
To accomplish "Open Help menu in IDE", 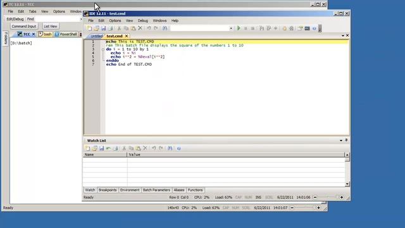I will (x=175, y=21).
